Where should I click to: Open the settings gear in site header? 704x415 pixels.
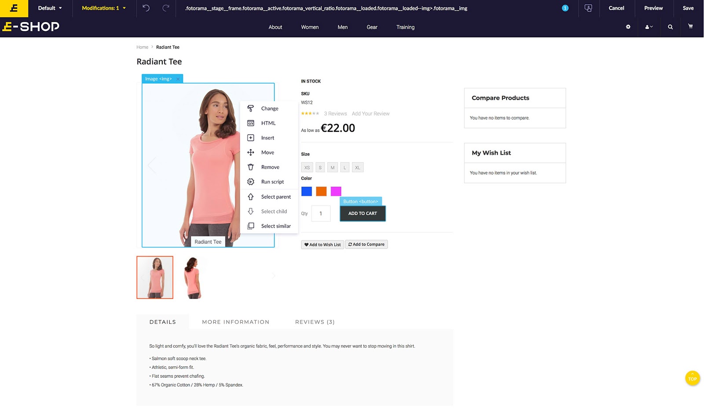[x=628, y=27]
